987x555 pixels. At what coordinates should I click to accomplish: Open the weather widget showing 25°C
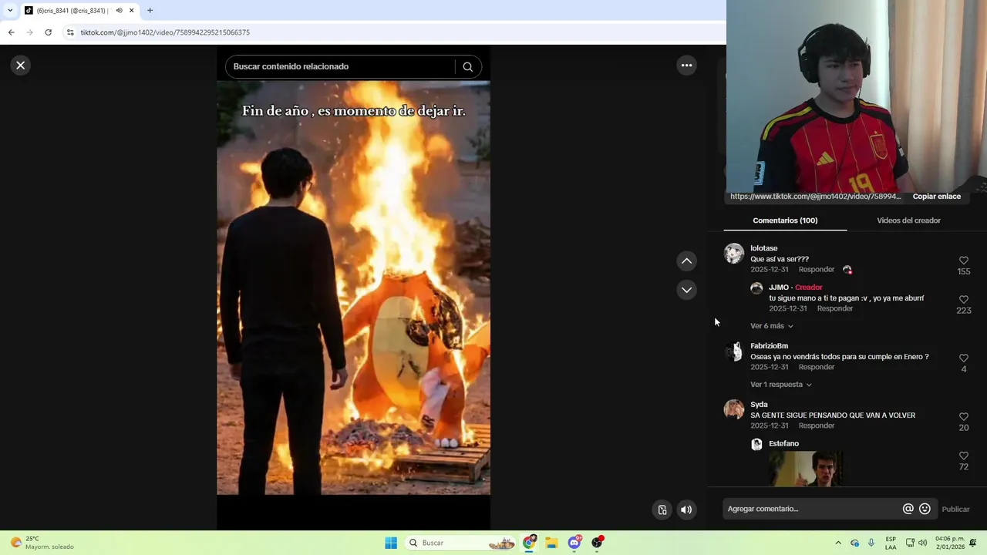point(42,543)
